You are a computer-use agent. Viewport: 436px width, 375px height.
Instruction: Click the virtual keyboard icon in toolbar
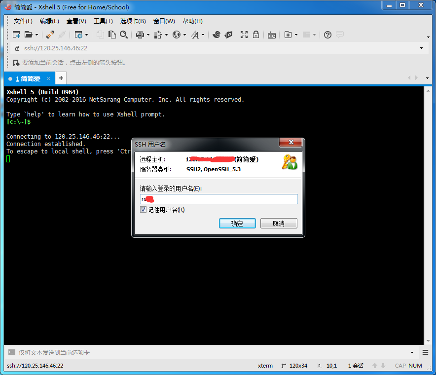(x=272, y=35)
